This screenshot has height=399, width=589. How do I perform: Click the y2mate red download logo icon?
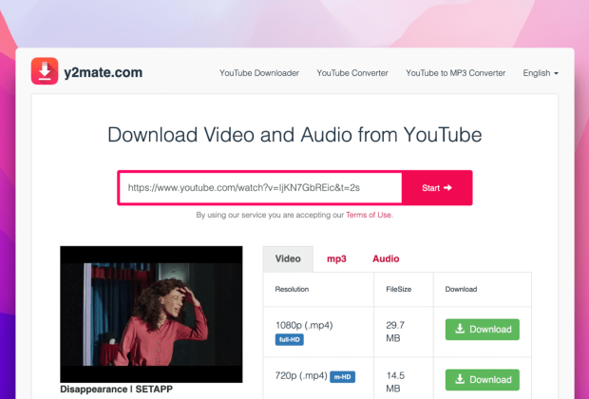(45, 71)
